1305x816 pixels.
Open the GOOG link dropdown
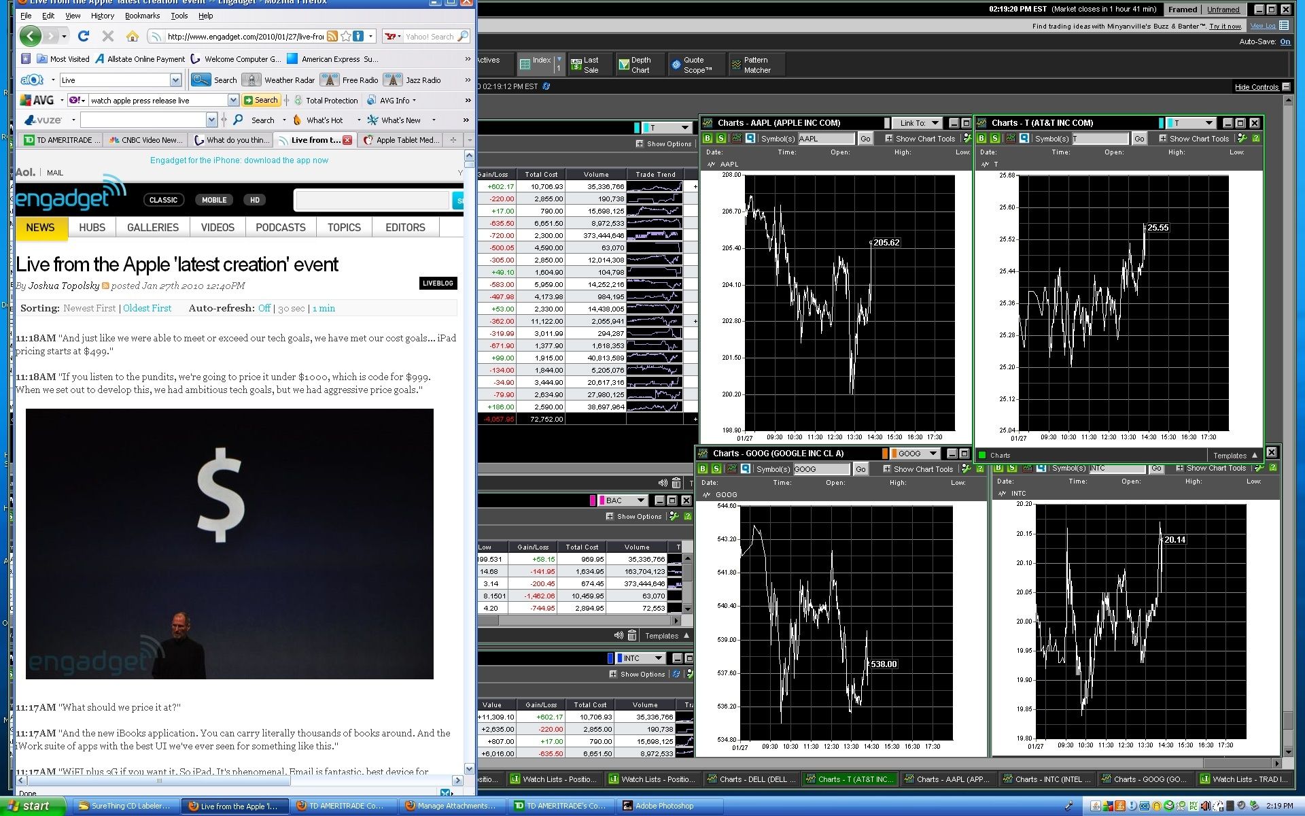coord(916,454)
